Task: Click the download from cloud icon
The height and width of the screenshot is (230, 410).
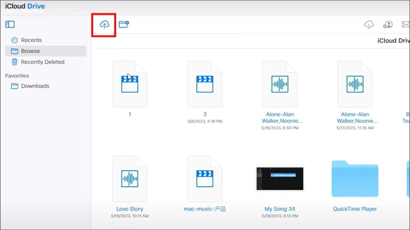Action: click(x=369, y=25)
